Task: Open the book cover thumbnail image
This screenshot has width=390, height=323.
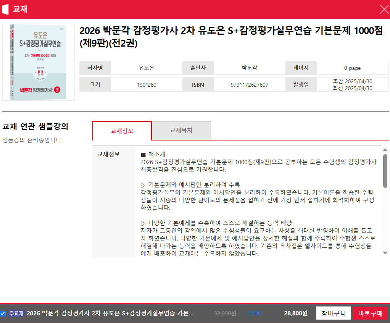Action: [x=39, y=62]
